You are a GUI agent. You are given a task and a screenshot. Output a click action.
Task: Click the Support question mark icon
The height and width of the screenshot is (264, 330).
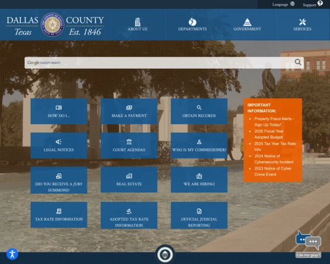(320, 4)
